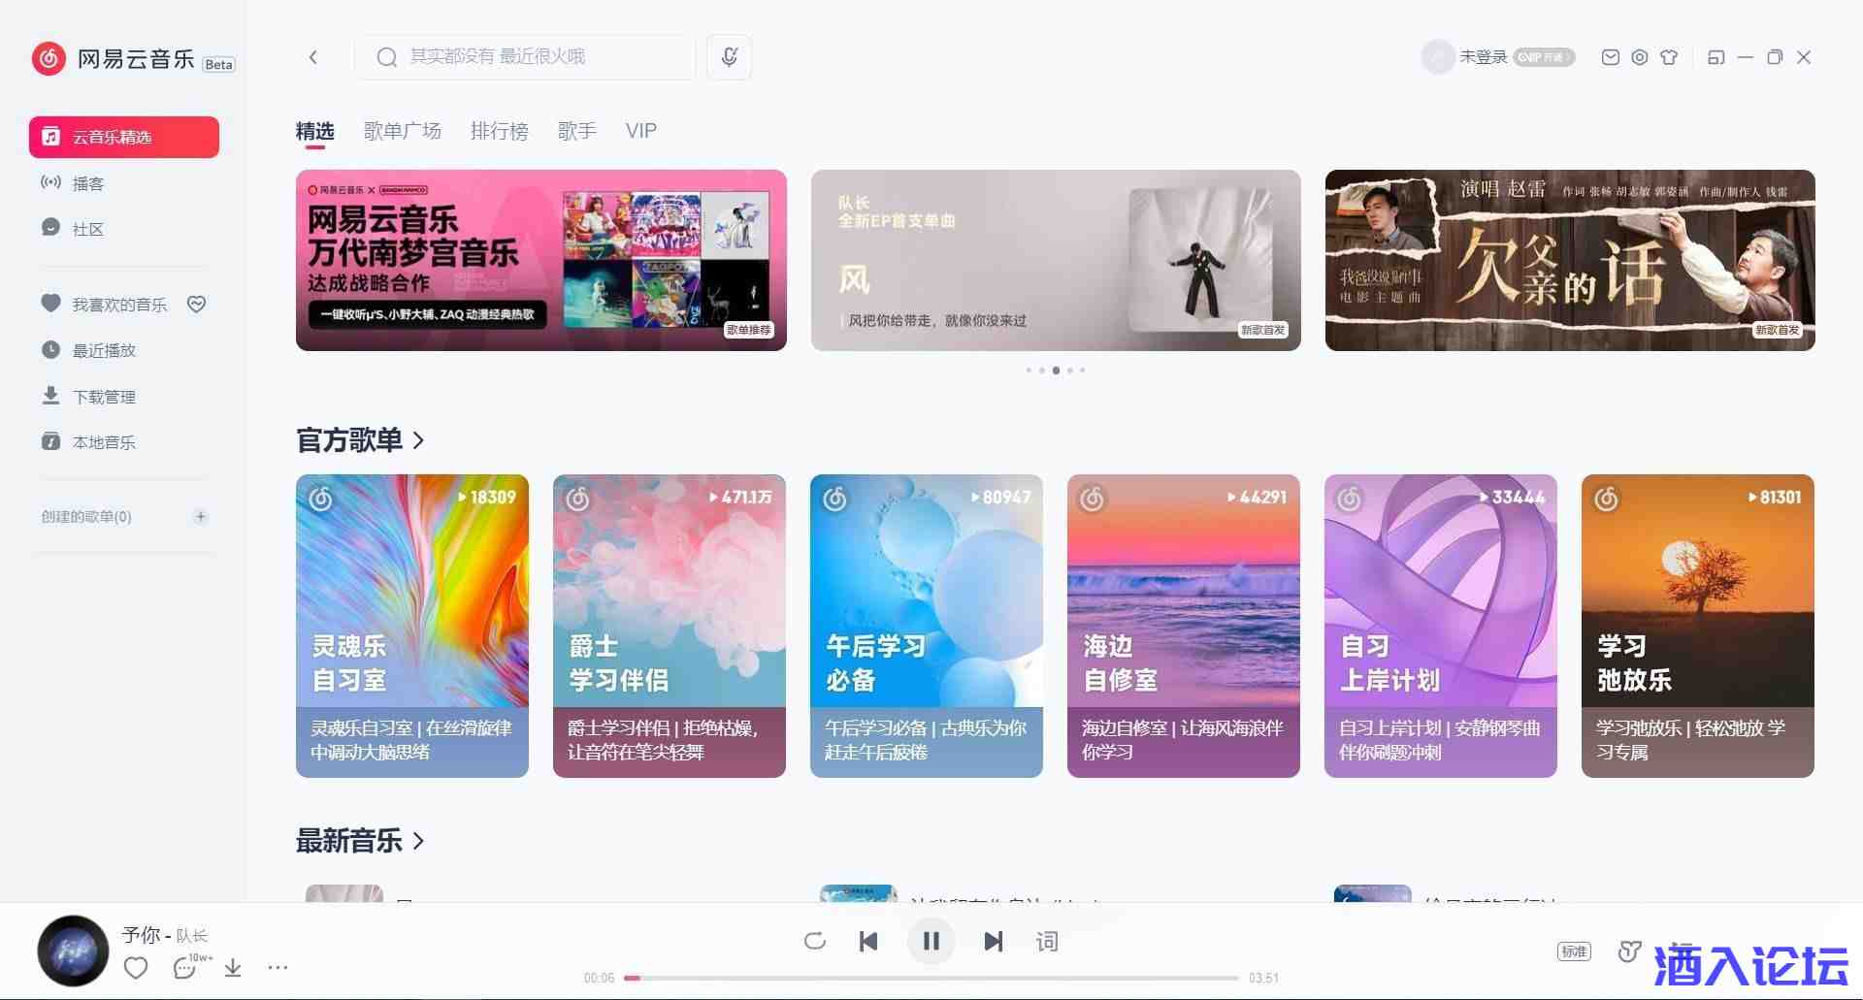The width and height of the screenshot is (1863, 1000).
Task: Expand the 创建的歌单(0) list
Action: click(86, 517)
